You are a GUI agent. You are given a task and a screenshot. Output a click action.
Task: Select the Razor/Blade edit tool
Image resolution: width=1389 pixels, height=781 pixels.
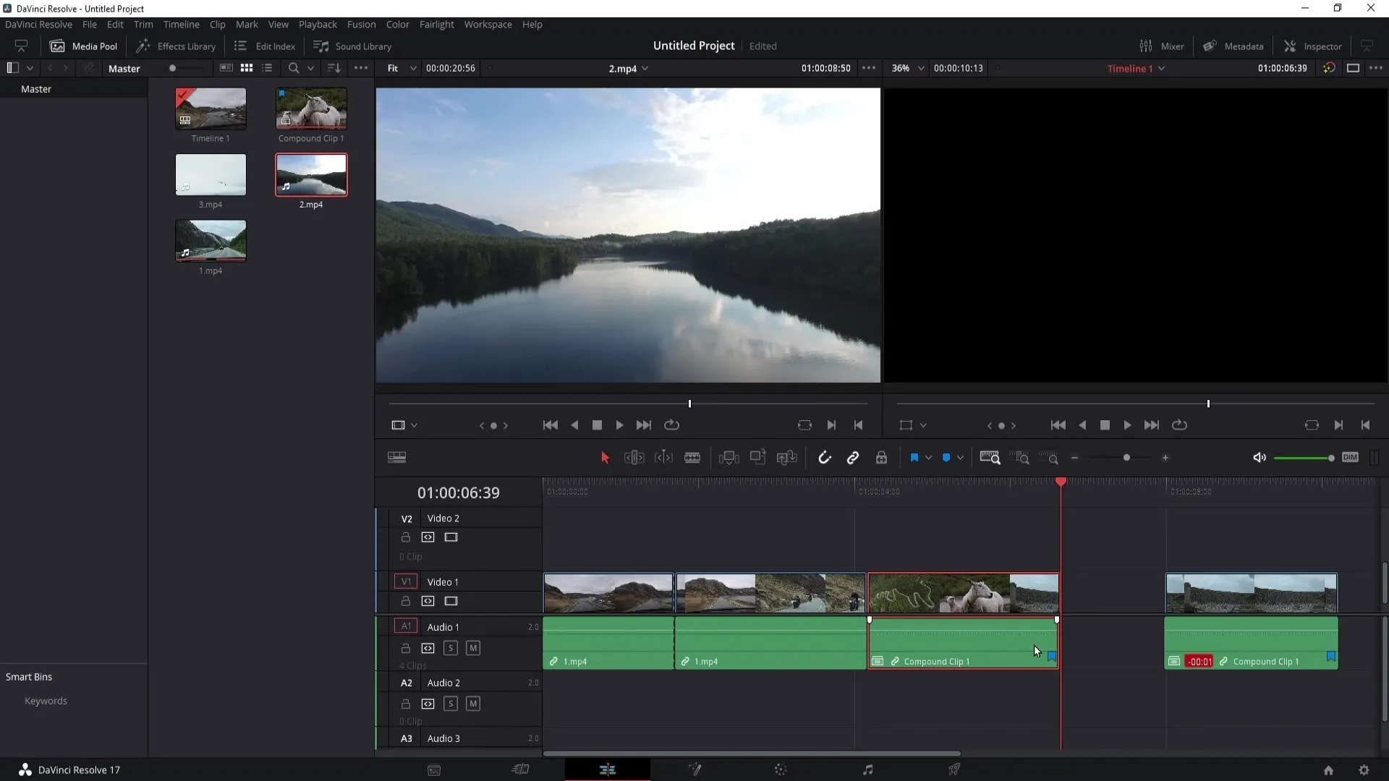(x=694, y=458)
